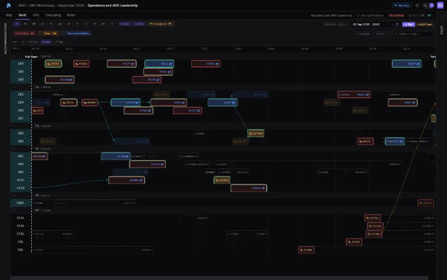Viewport: 447px width, 280px height.
Task: Open the help icon in header
Action: pyautogui.click(x=417, y=5)
